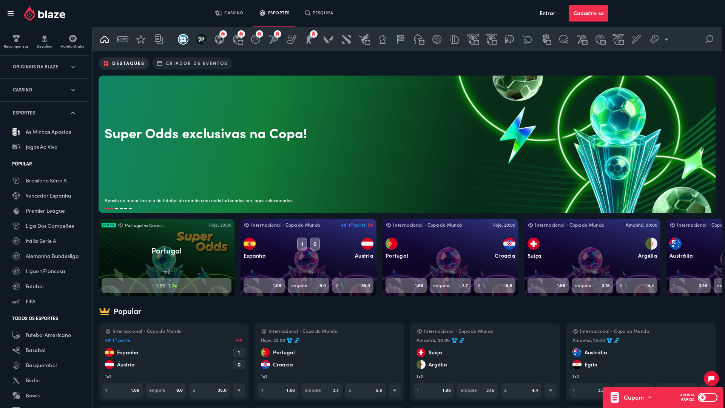Select the chess knight icon
This screenshot has height=408, width=725.
(383, 39)
